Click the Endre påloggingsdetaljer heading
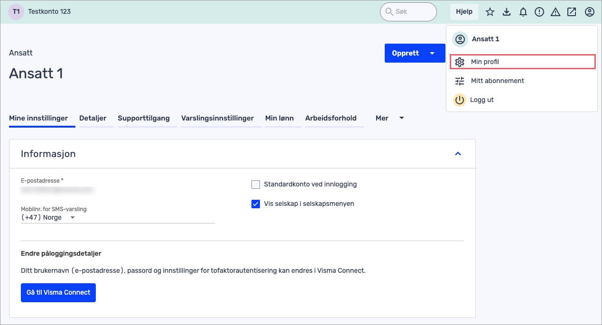Viewport: 602px width, 325px height. (x=61, y=254)
